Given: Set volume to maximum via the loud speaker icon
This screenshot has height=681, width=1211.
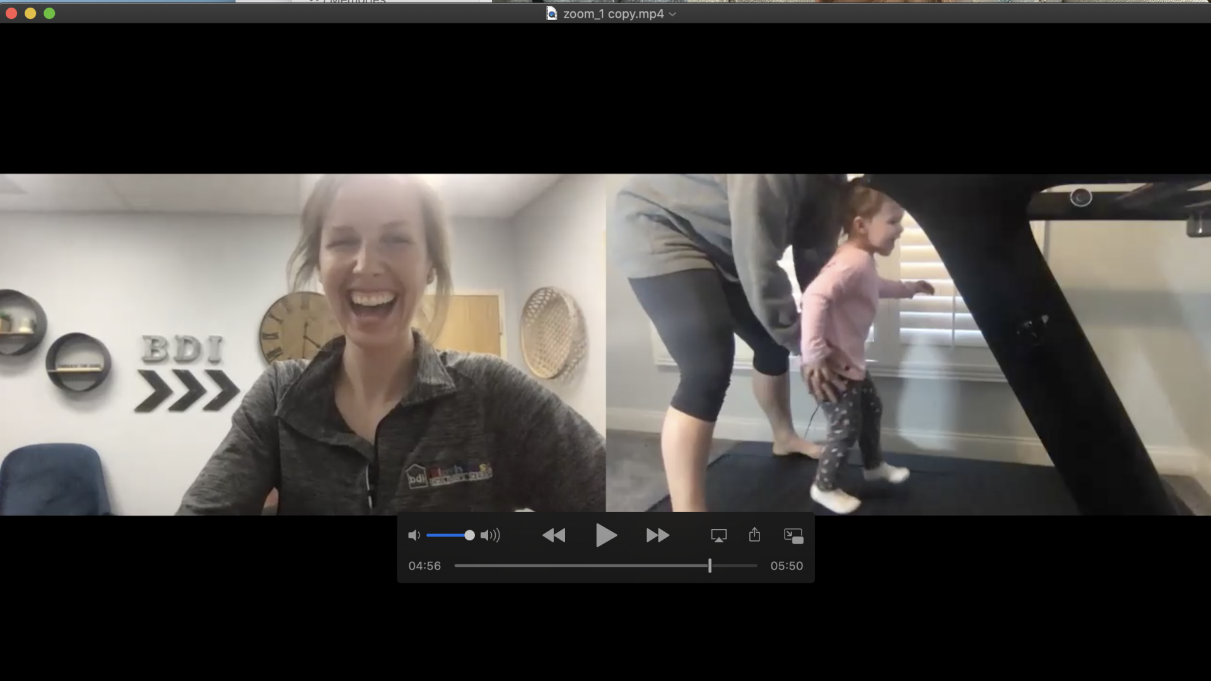Looking at the screenshot, I should point(490,535).
